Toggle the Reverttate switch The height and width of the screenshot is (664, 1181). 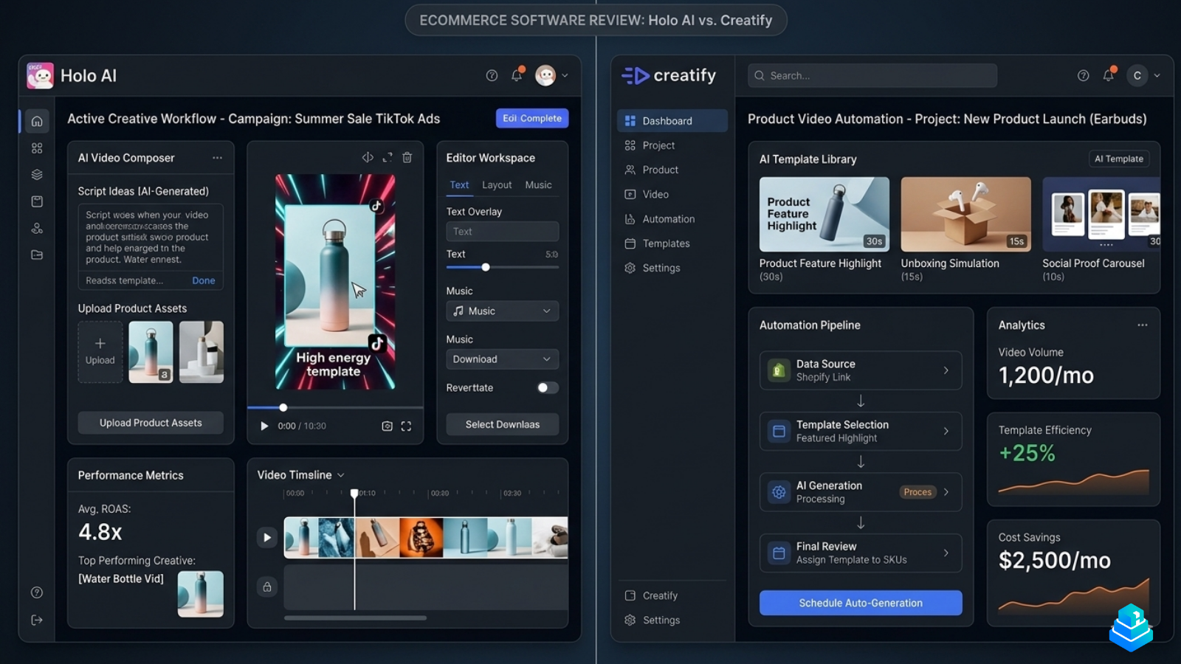[x=548, y=388]
